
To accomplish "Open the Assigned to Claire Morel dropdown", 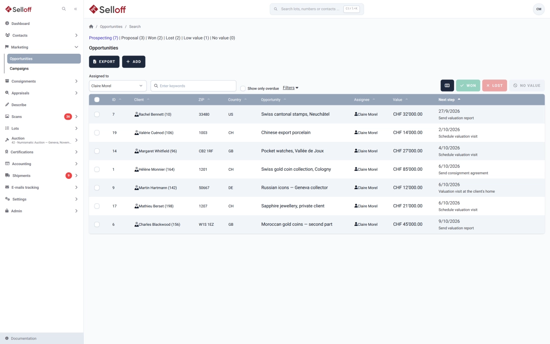I will coord(118,86).
